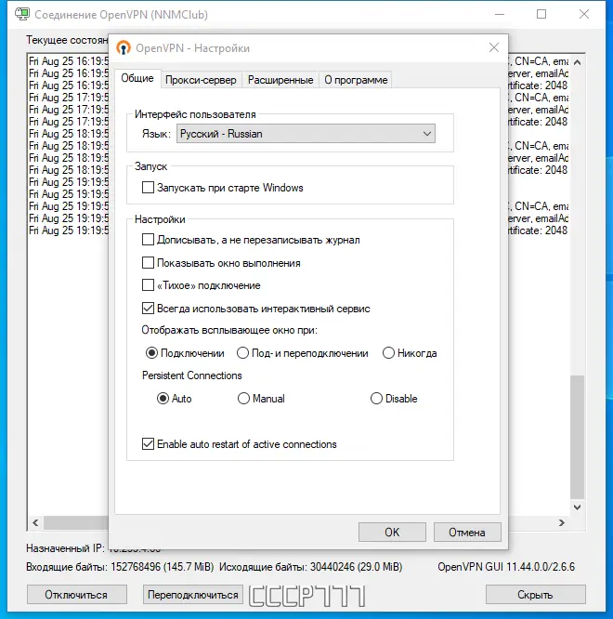
Task: Click the log horizontal scroll left arrow
Action: pos(35,522)
